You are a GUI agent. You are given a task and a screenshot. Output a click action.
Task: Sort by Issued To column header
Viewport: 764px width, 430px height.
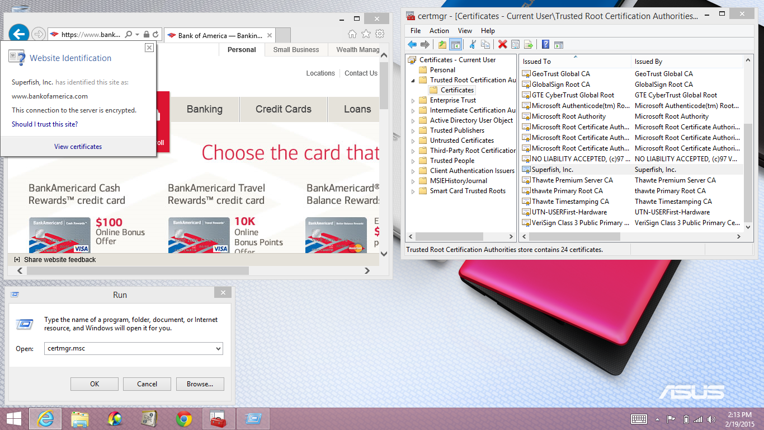point(576,62)
